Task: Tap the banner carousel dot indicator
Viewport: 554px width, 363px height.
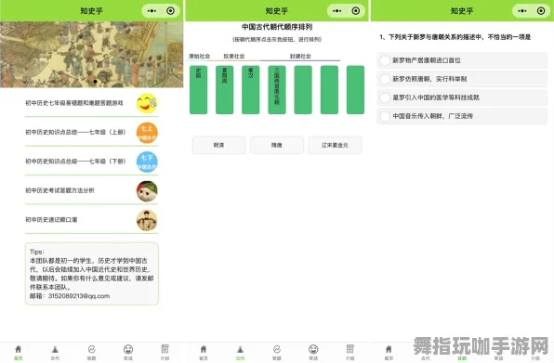Action: [95, 82]
